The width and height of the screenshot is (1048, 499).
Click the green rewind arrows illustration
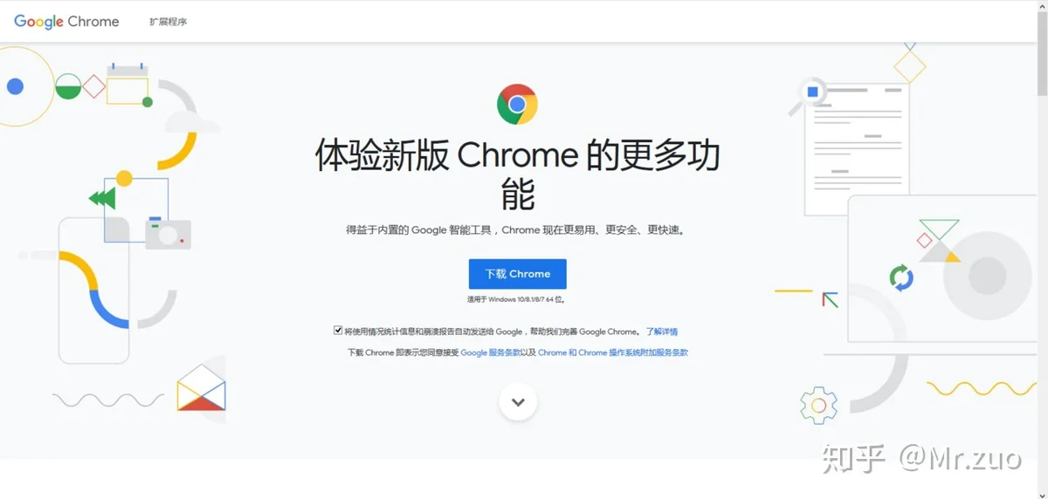click(102, 198)
